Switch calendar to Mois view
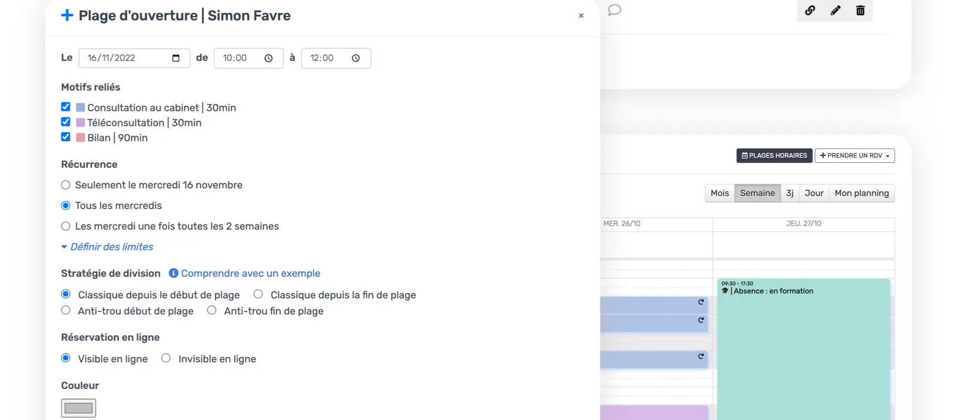 [720, 193]
